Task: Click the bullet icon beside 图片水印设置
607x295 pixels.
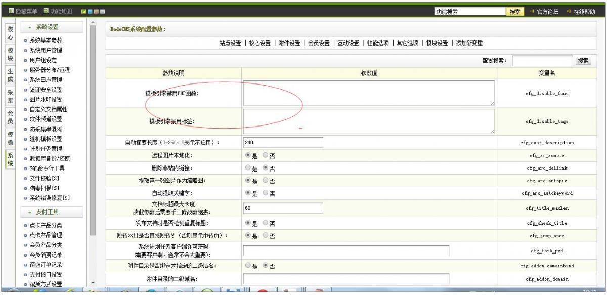Action: point(25,99)
